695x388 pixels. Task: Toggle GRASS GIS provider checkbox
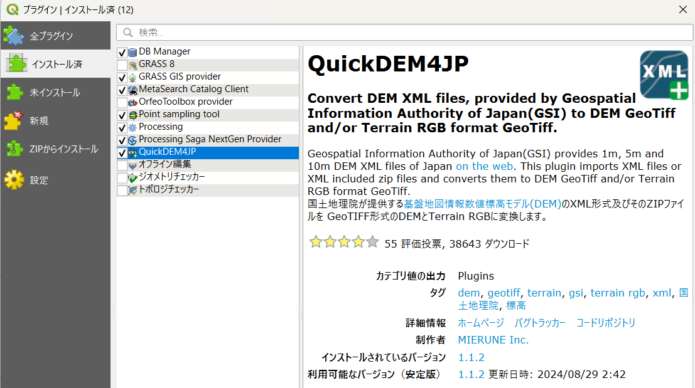point(122,78)
